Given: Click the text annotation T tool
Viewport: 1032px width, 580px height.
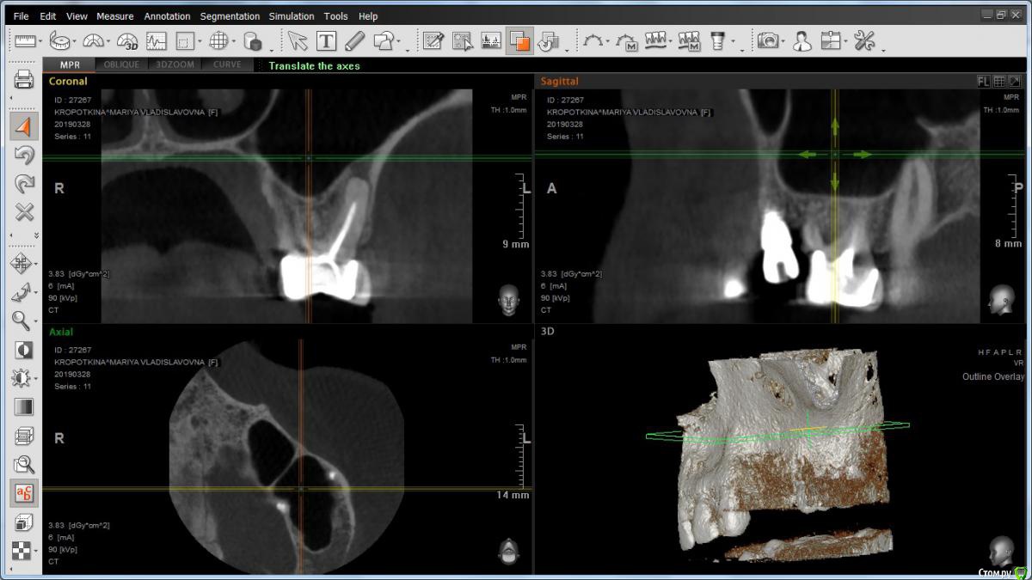Looking at the screenshot, I should [326, 40].
